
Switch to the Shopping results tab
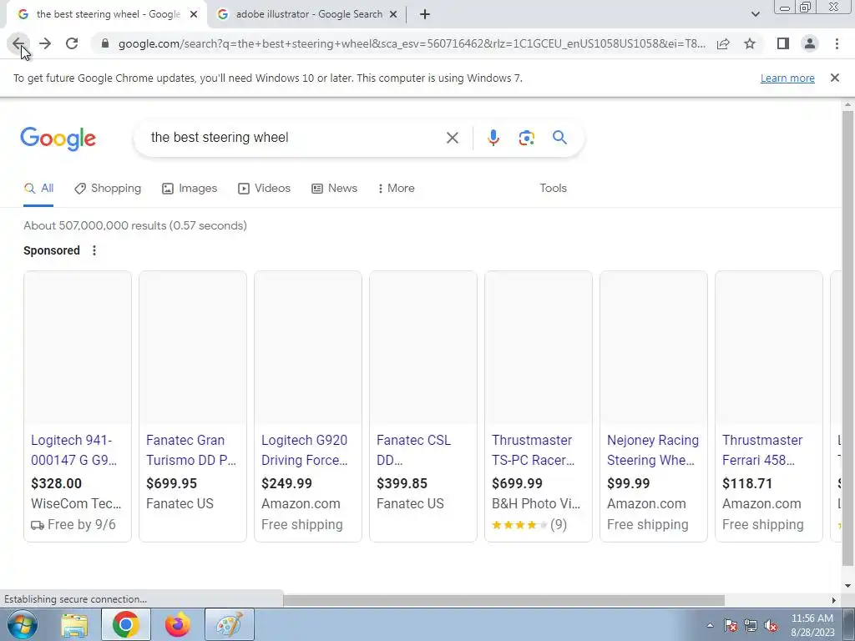(108, 188)
